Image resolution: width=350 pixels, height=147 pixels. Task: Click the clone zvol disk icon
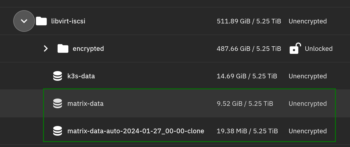(x=58, y=131)
